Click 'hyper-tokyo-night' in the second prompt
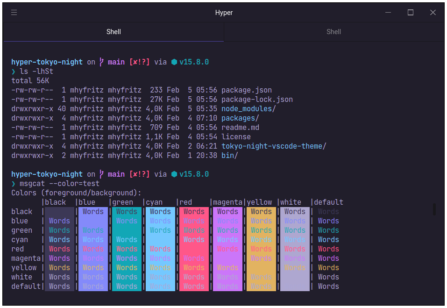Viewport: 447px width, 308px height. pyautogui.click(x=47, y=174)
